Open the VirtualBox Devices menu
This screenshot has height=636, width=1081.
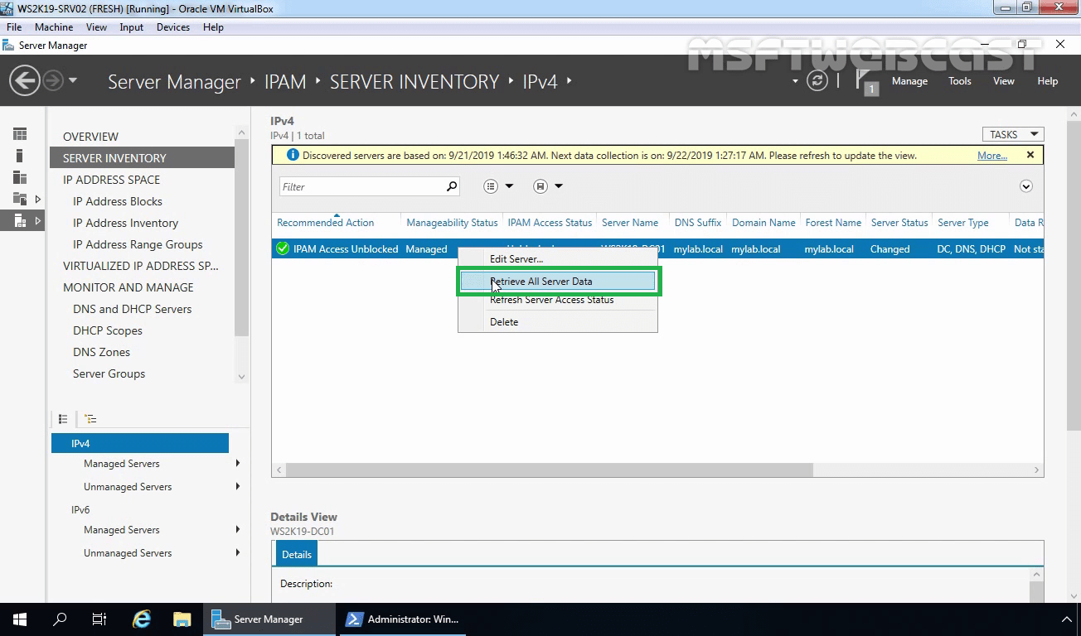[x=172, y=26]
